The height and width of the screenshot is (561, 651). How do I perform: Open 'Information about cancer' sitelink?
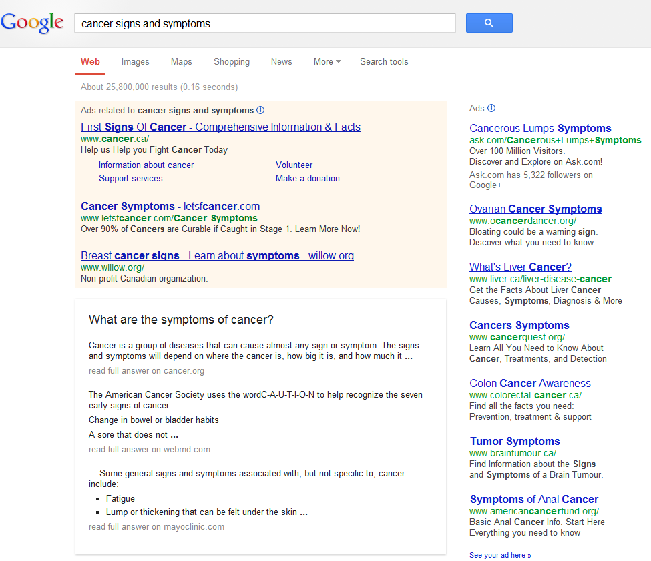pyautogui.click(x=146, y=165)
